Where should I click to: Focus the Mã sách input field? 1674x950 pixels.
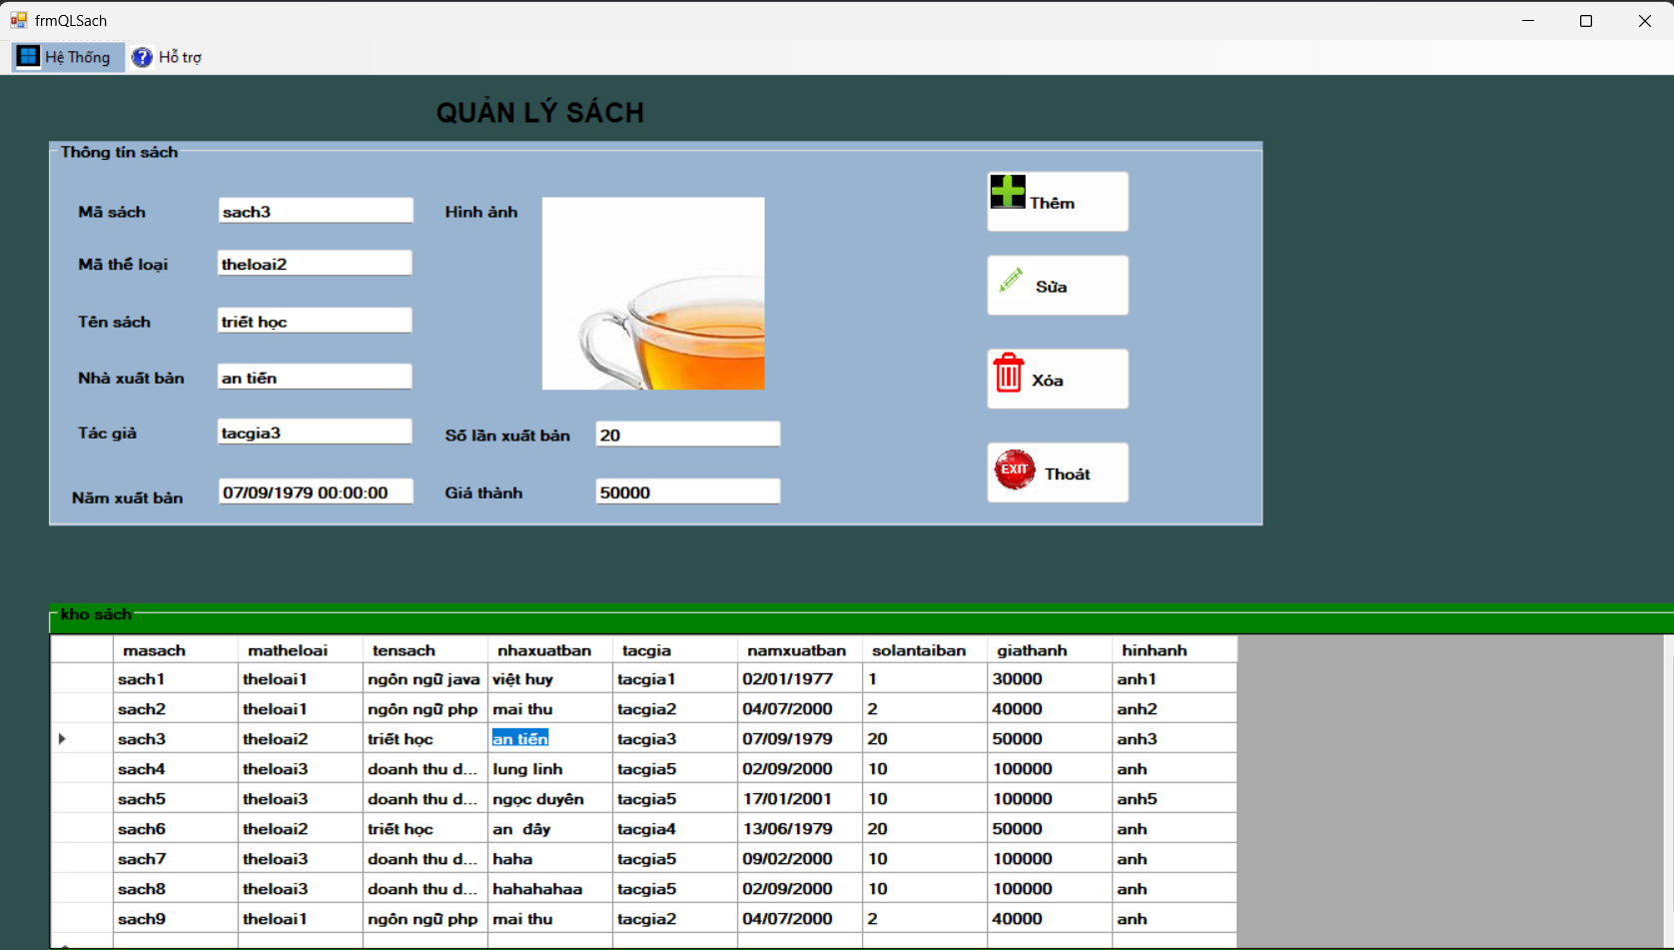315,211
